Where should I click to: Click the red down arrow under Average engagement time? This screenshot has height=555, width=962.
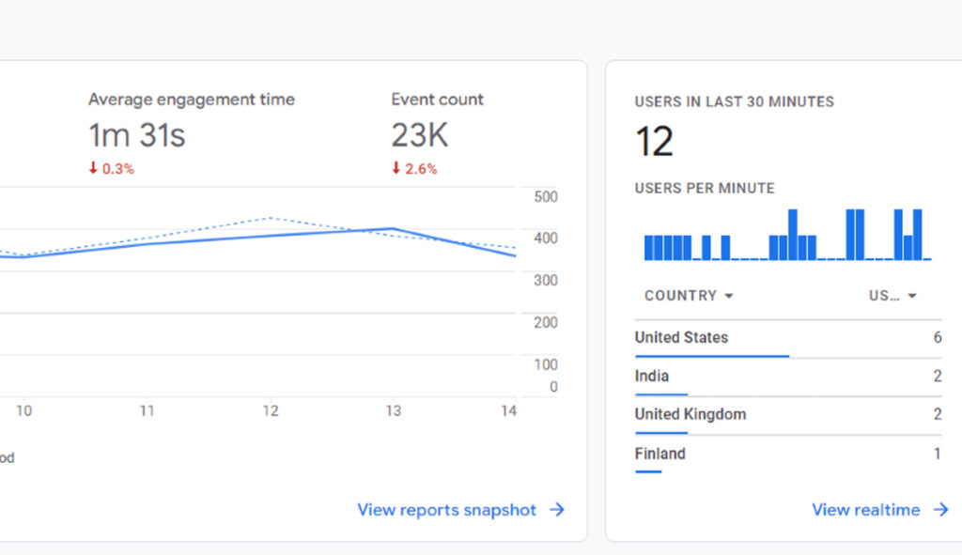[93, 169]
